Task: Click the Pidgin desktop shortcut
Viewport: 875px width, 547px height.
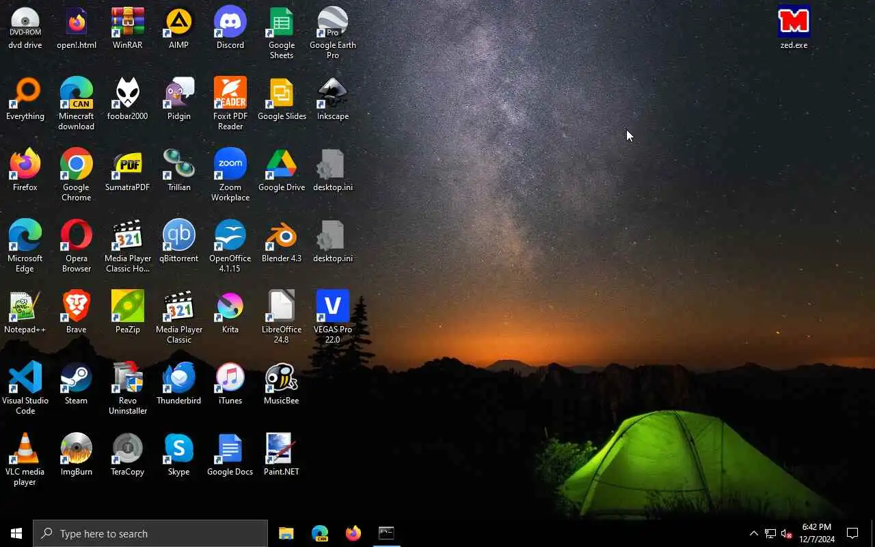Action: point(179,99)
